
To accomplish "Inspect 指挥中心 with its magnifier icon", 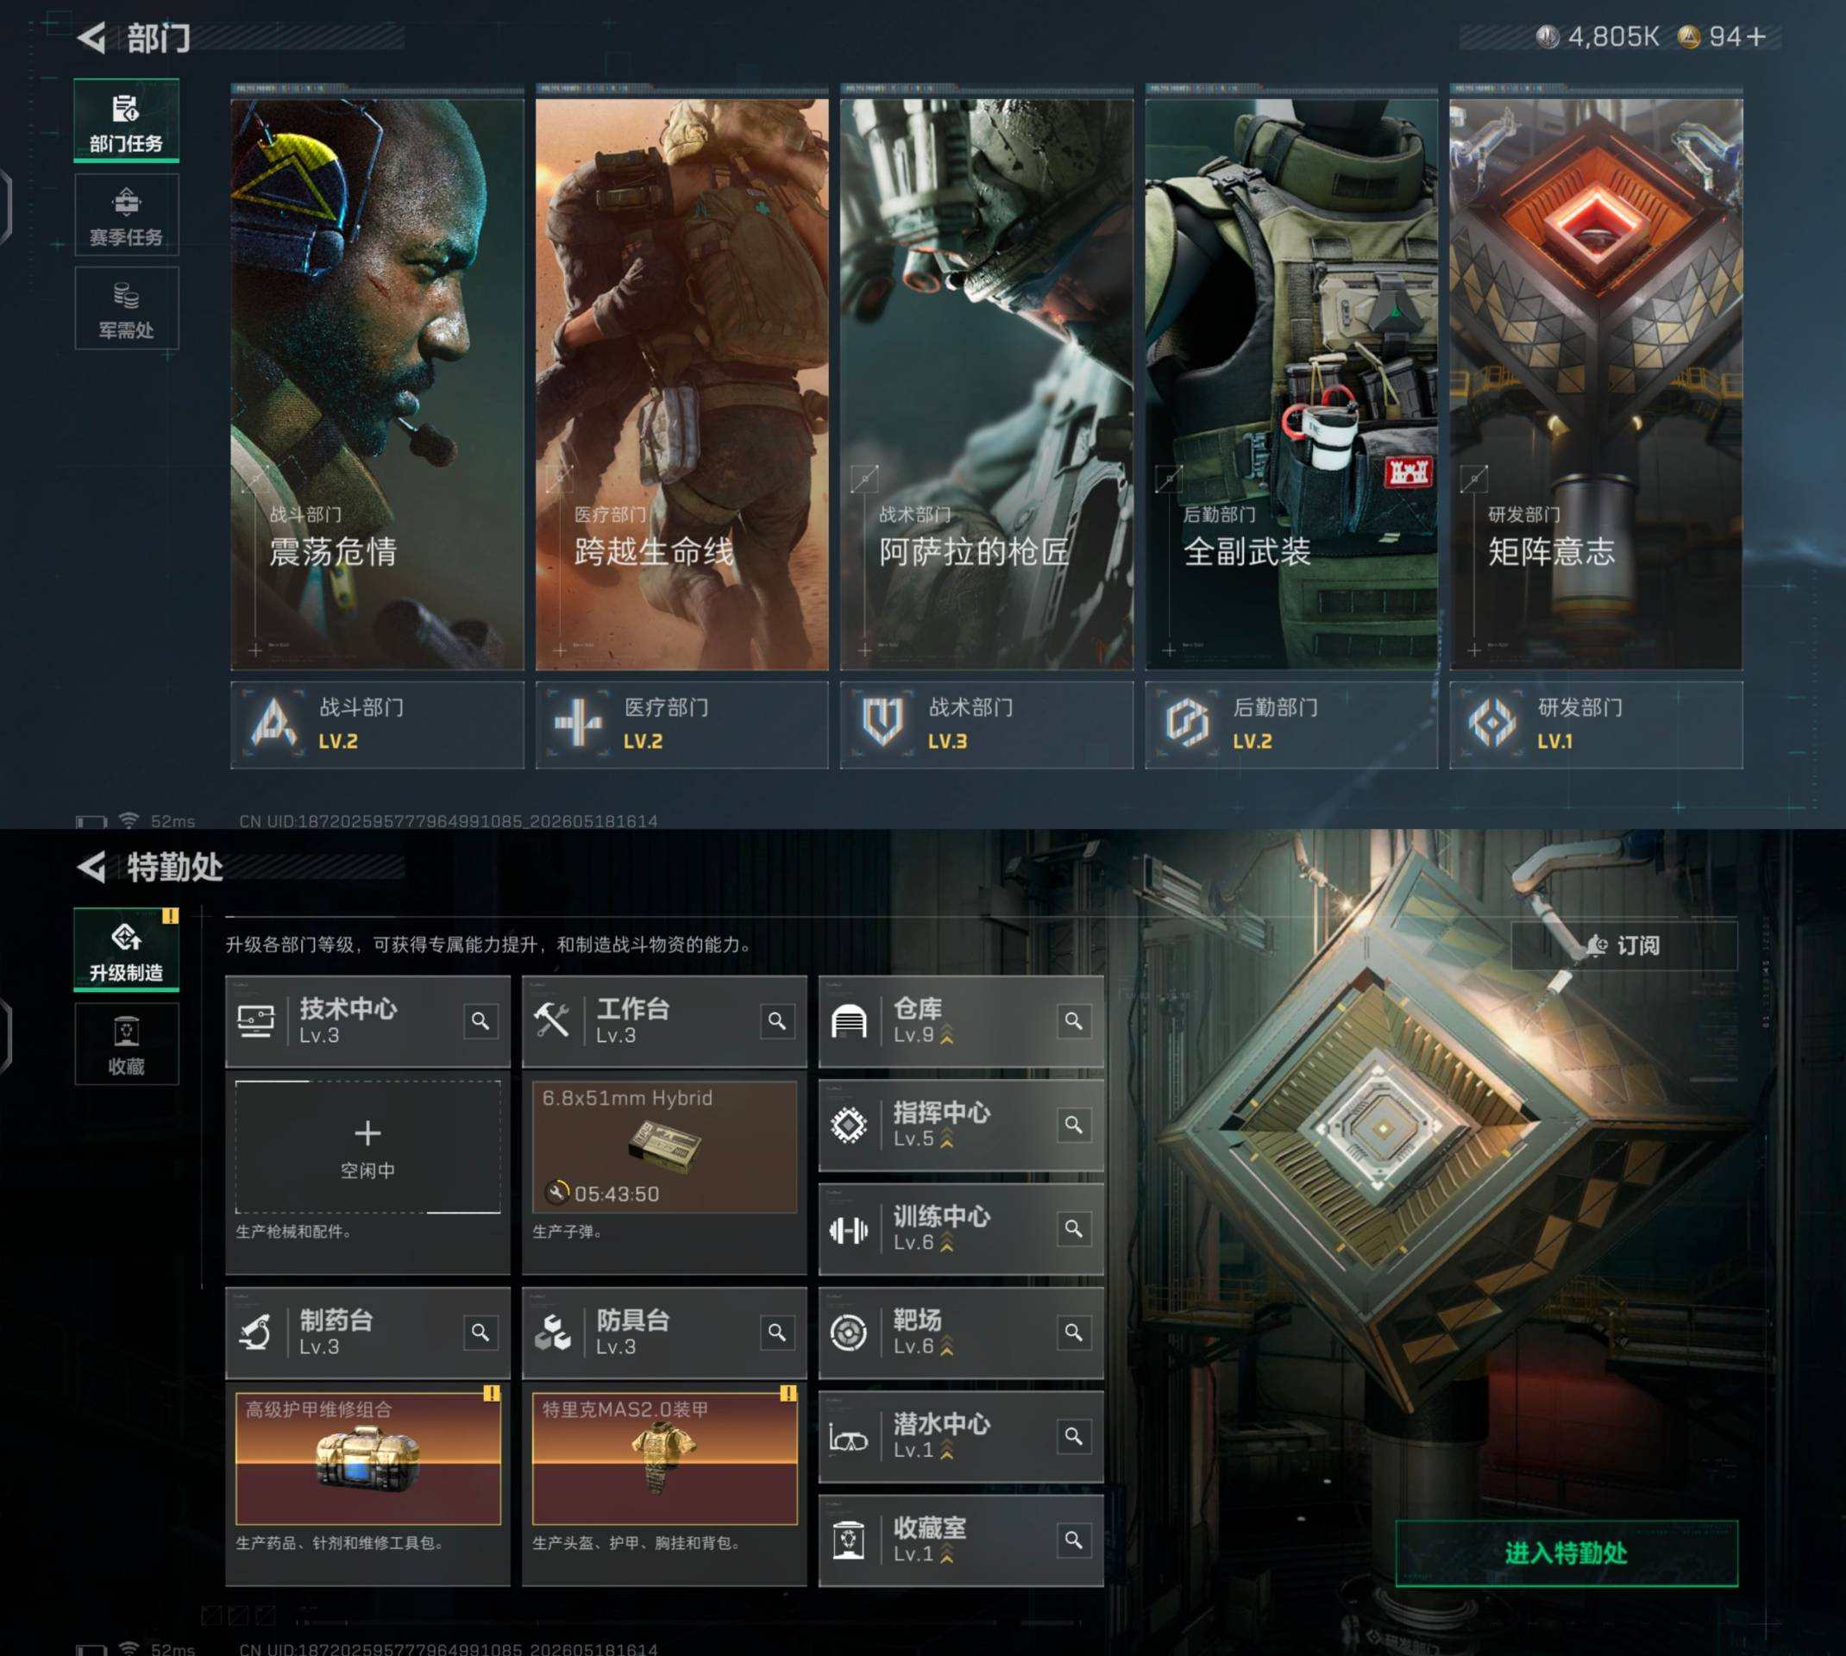I will point(1074,1126).
